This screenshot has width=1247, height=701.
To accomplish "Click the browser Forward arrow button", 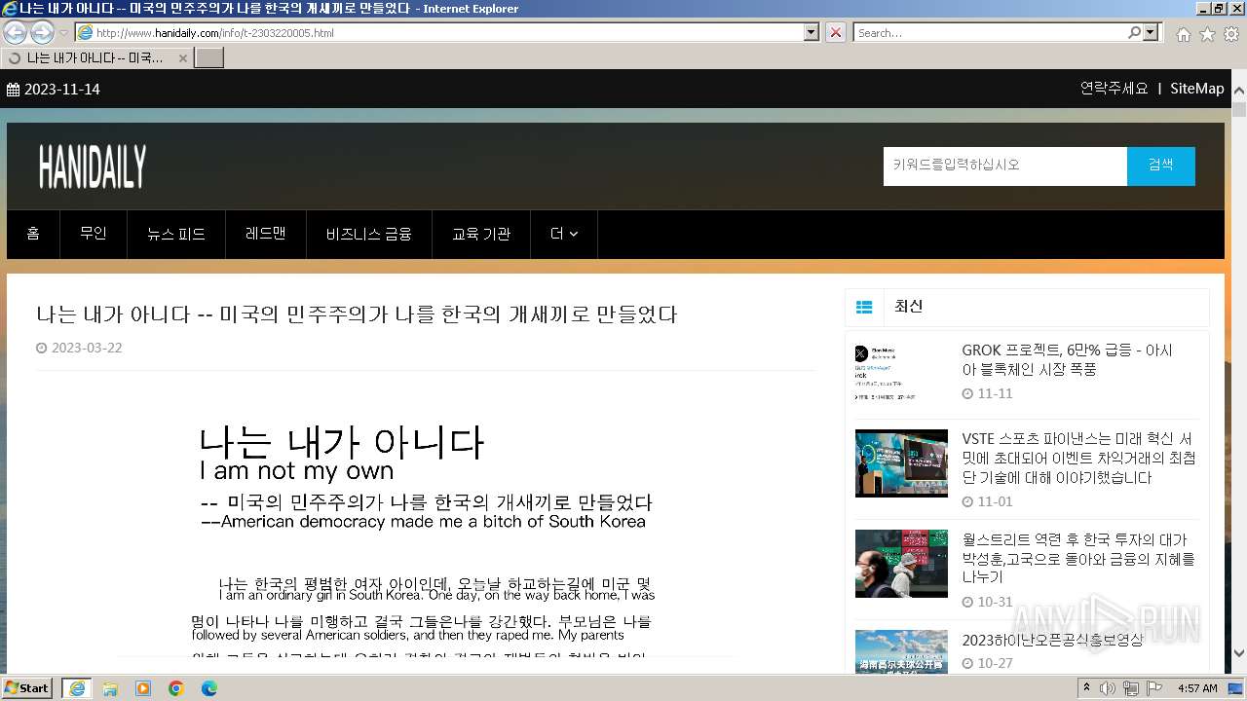I will 42,32.
